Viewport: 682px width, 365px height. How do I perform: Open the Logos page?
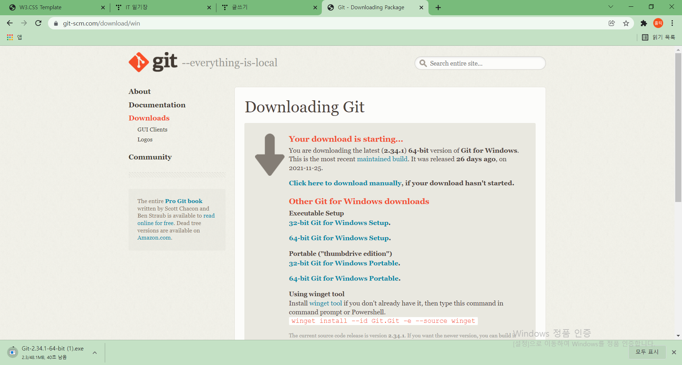point(145,140)
